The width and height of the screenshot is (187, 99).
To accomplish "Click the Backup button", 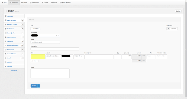I will click(178, 11).
